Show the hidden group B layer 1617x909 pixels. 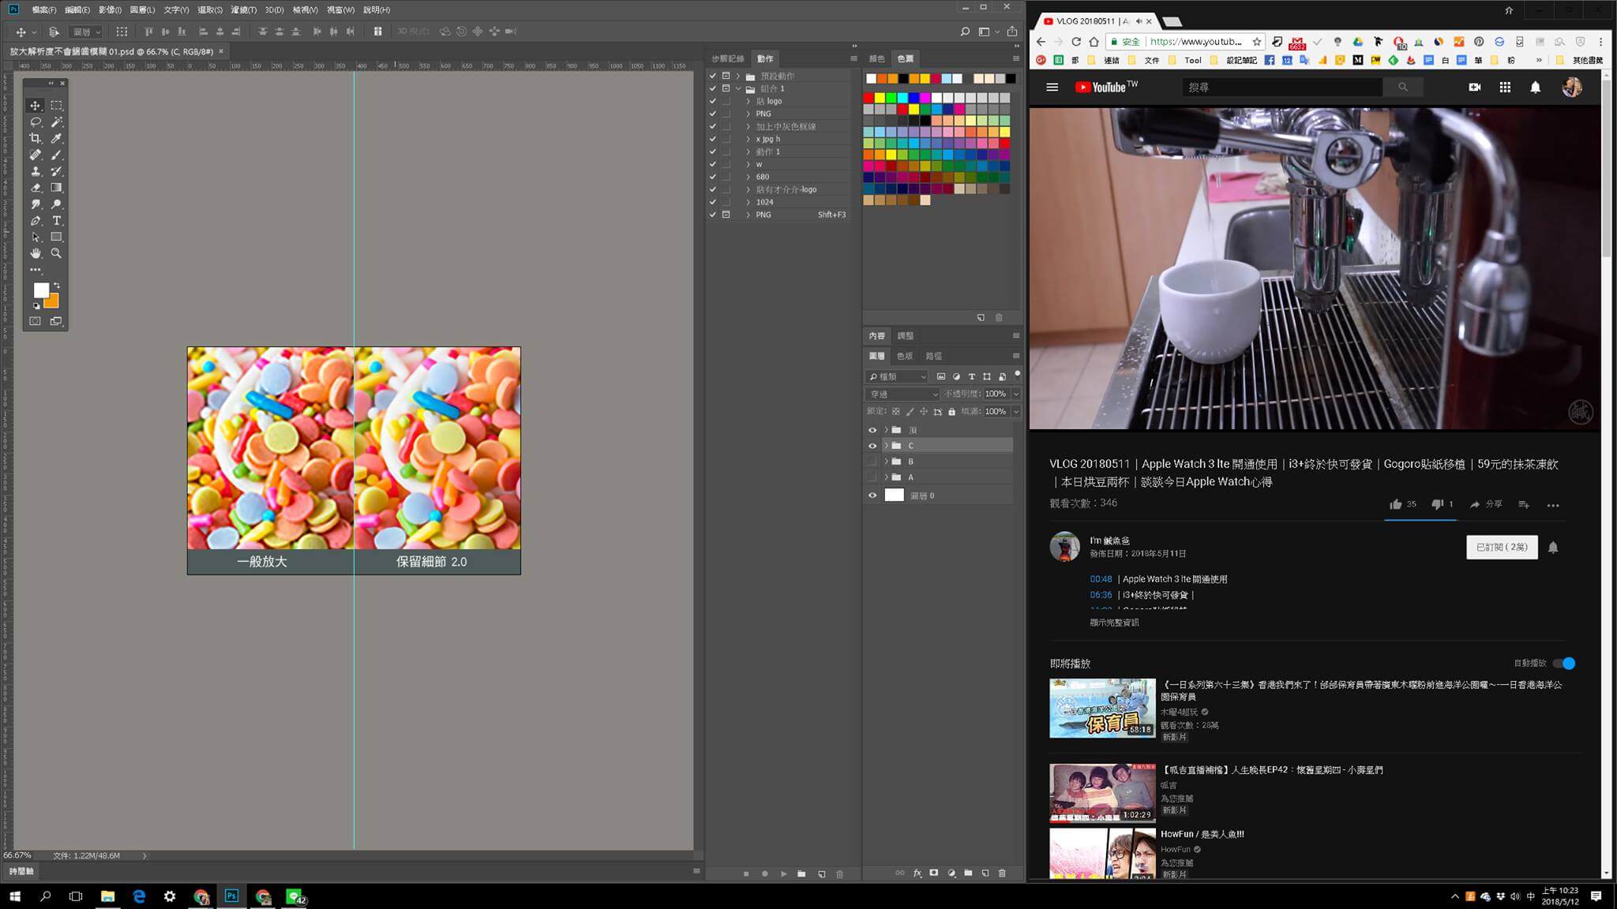coord(872,462)
